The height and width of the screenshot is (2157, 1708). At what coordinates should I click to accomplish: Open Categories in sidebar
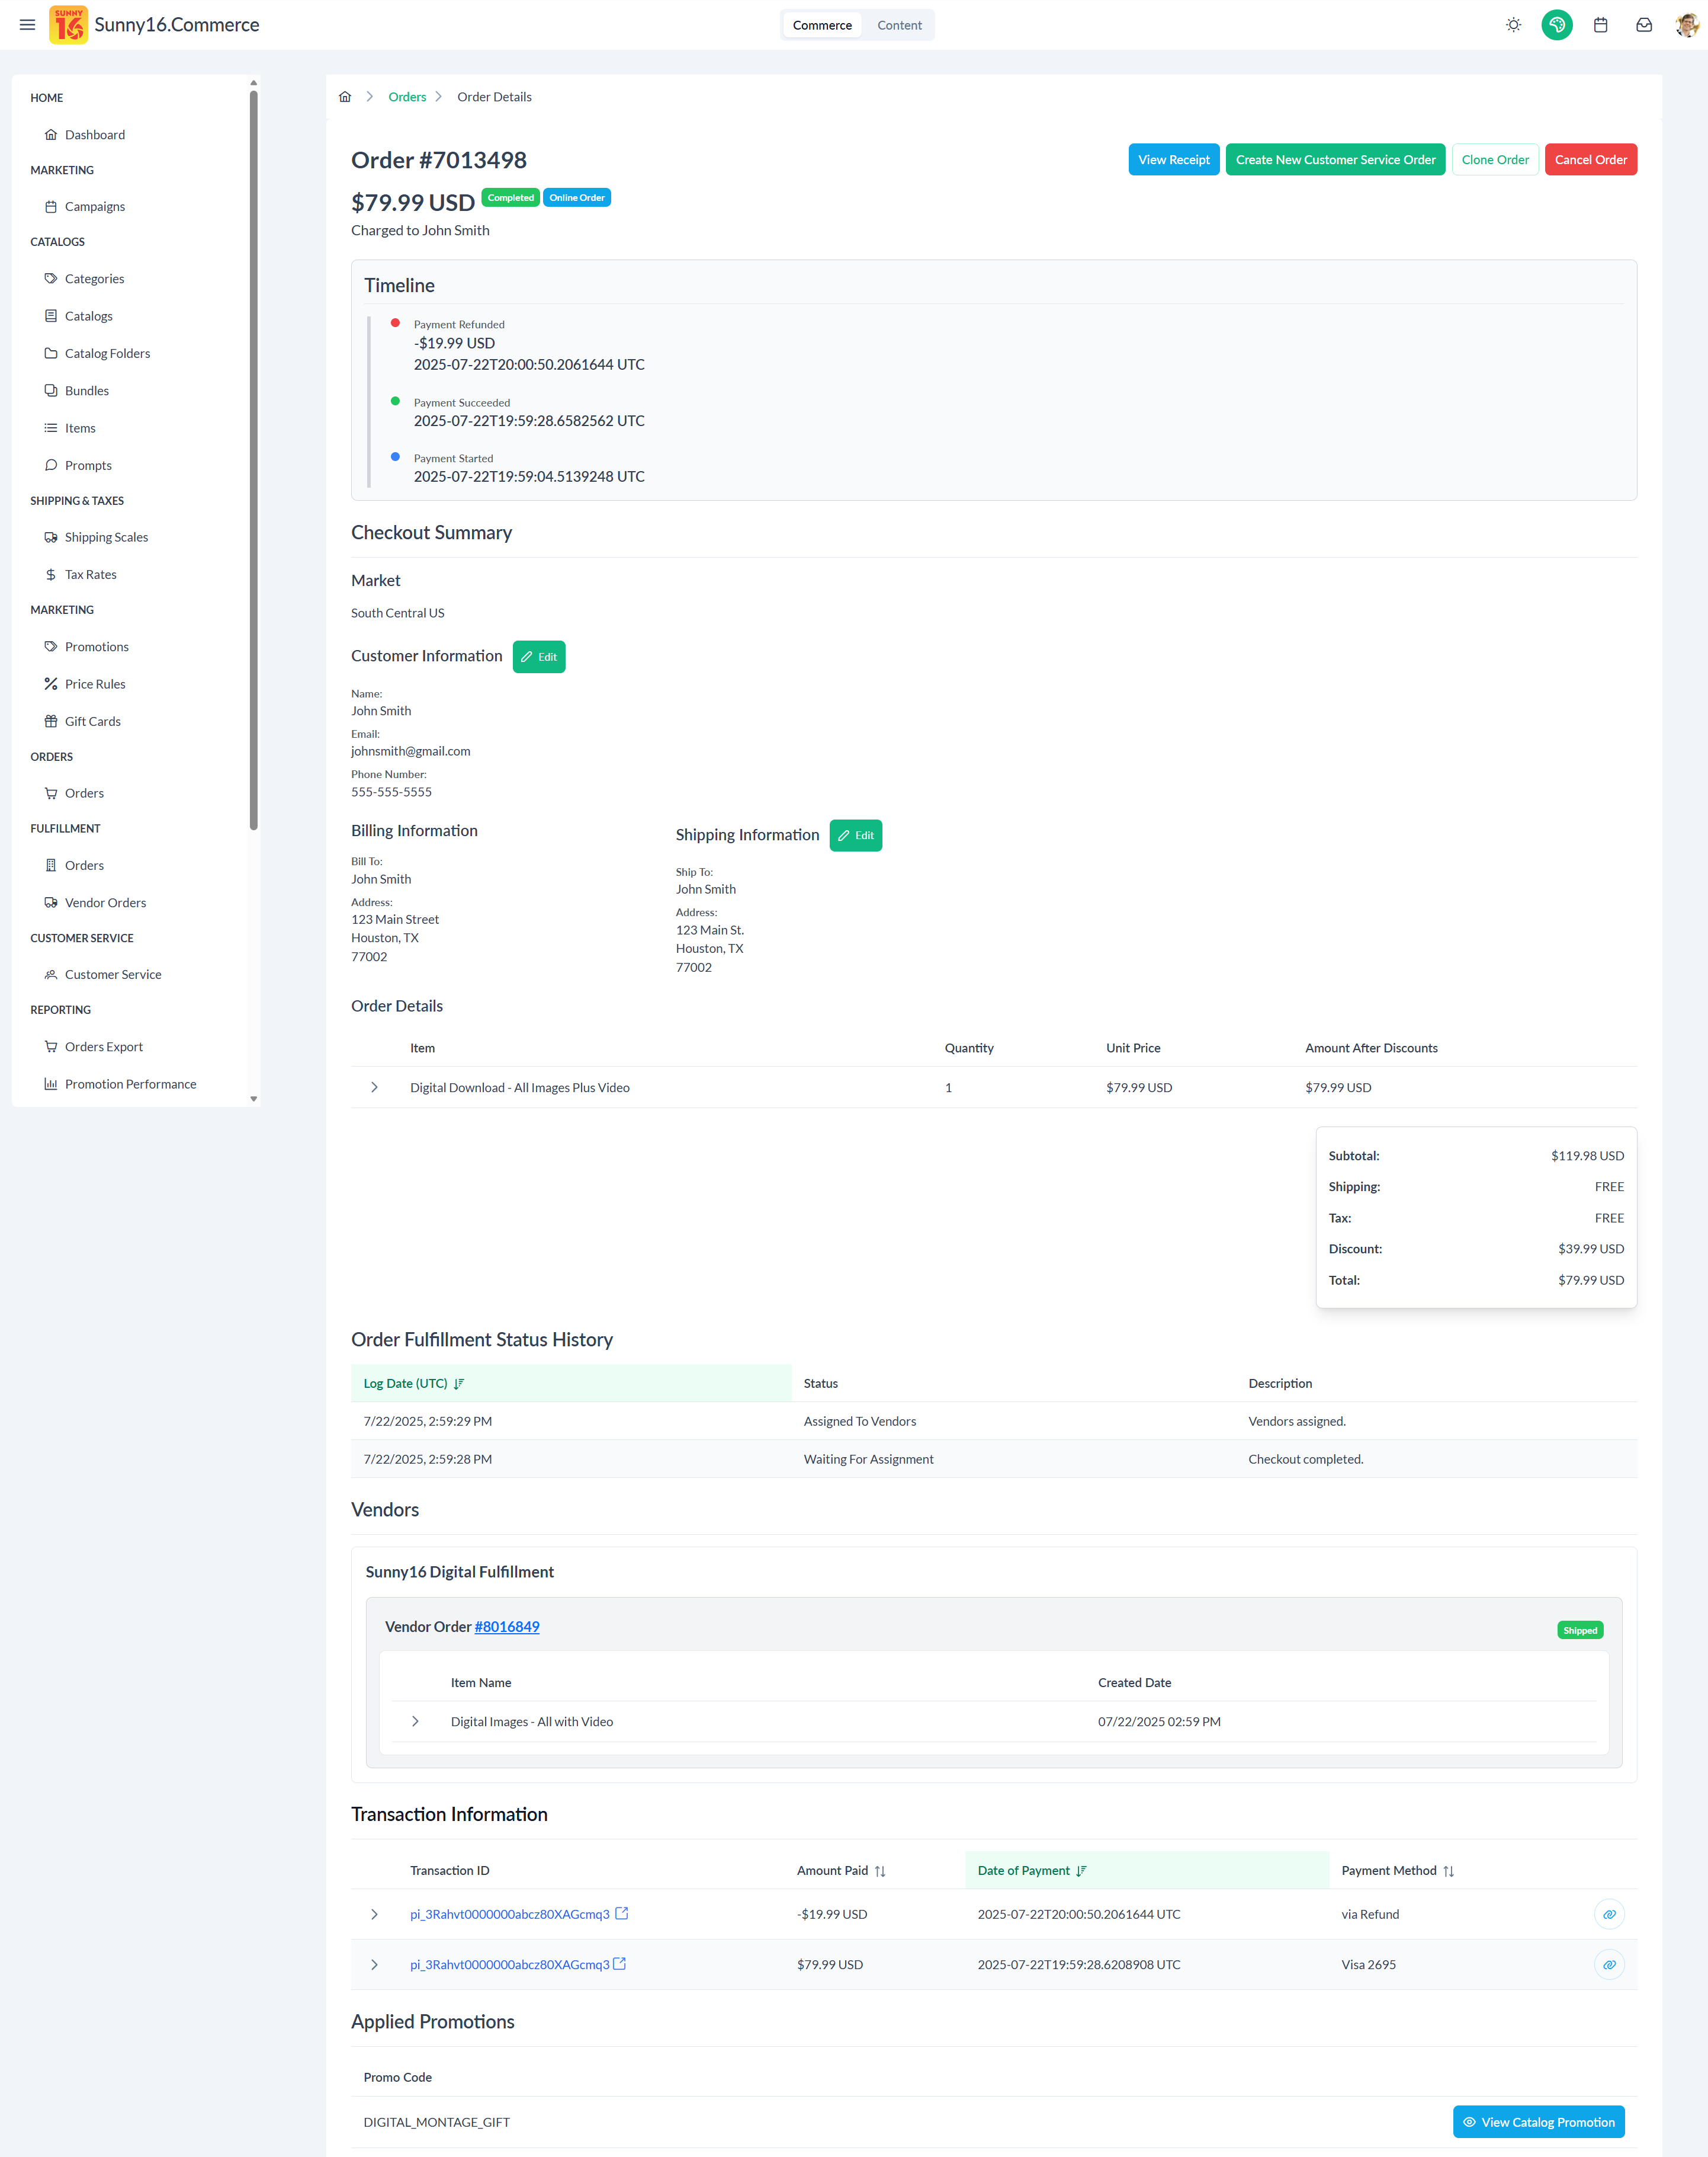point(94,279)
